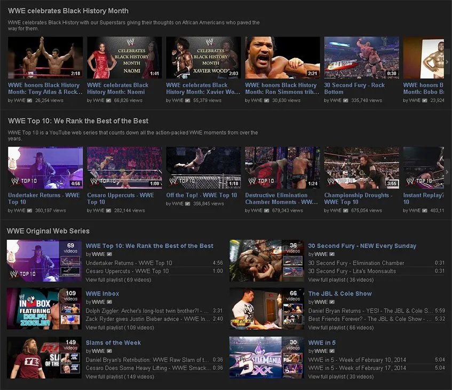Click 'View full playlist (66 videos)'
The height and width of the screenshot is (390, 452).
tap(341, 328)
